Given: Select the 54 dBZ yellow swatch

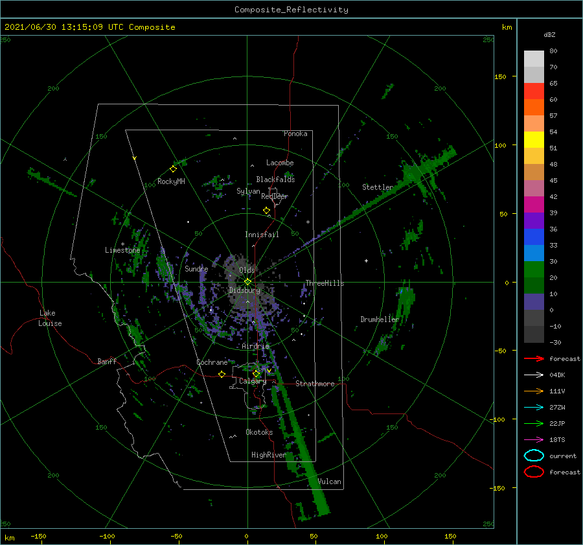Looking at the screenshot, I should point(534,139).
